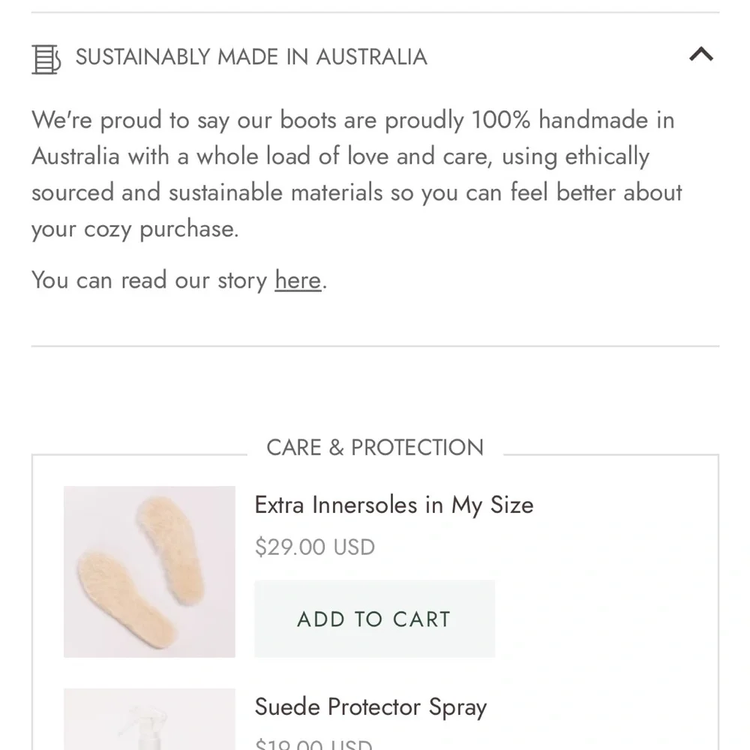Click the Sustainably Made in Australia heading
Viewport: 750px width, 750px height.
pos(251,57)
